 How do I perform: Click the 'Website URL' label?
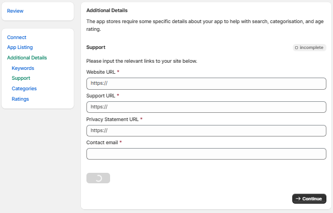coord(101,72)
